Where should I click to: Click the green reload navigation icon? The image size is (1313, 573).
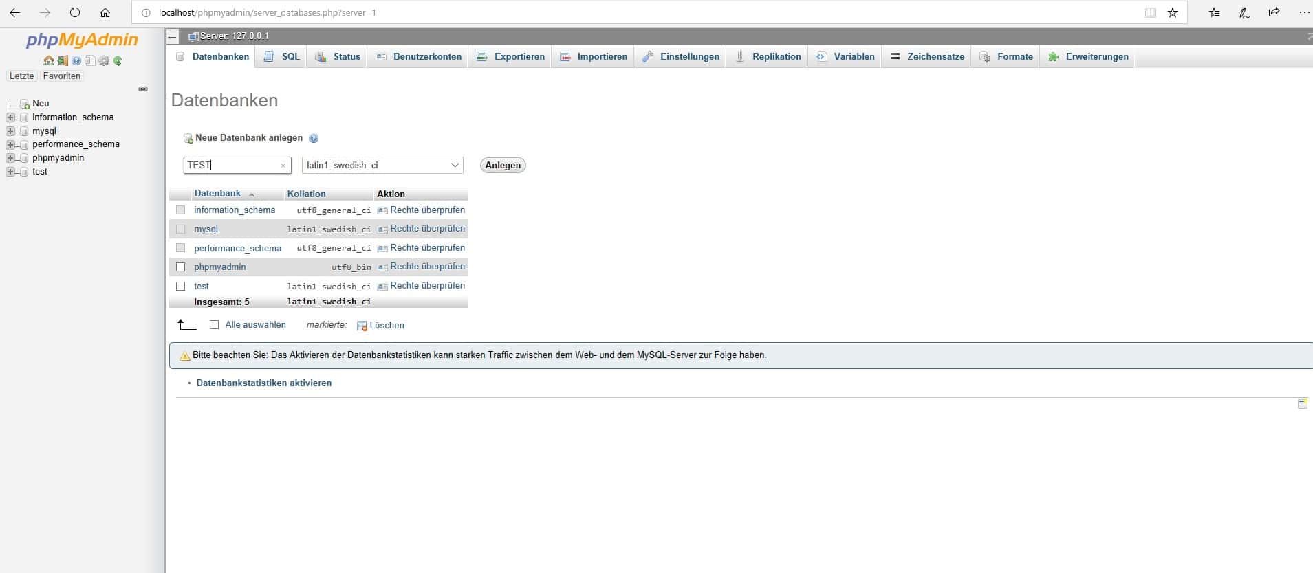(x=118, y=61)
